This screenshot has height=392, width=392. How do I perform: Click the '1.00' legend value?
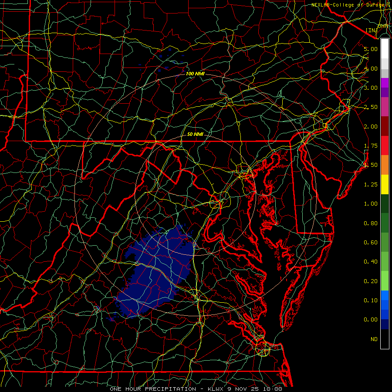click(371, 204)
